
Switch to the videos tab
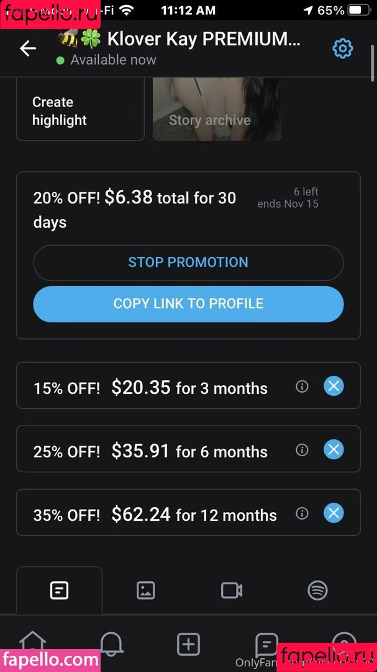click(x=232, y=590)
